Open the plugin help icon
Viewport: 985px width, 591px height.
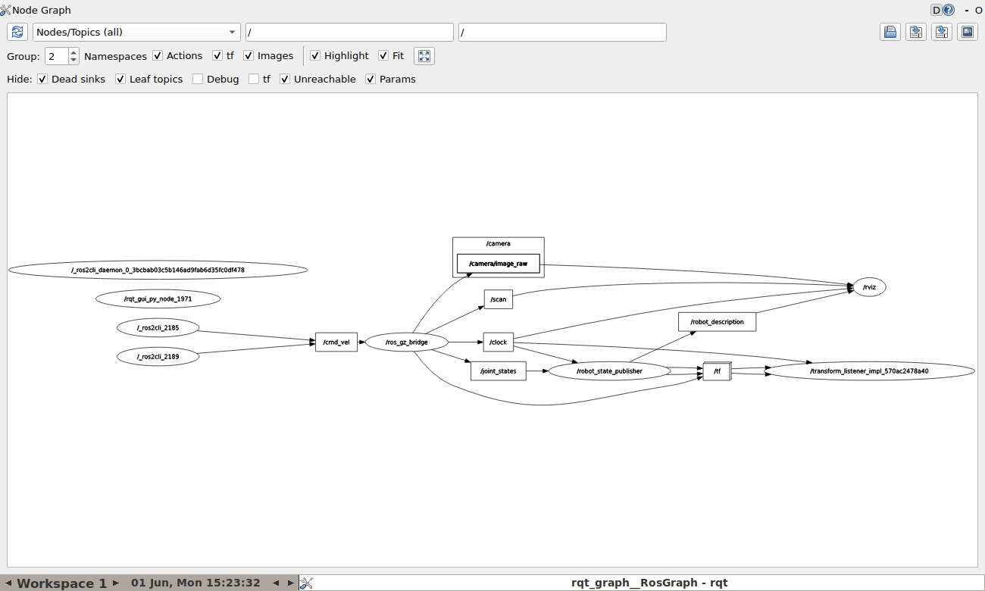(949, 10)
